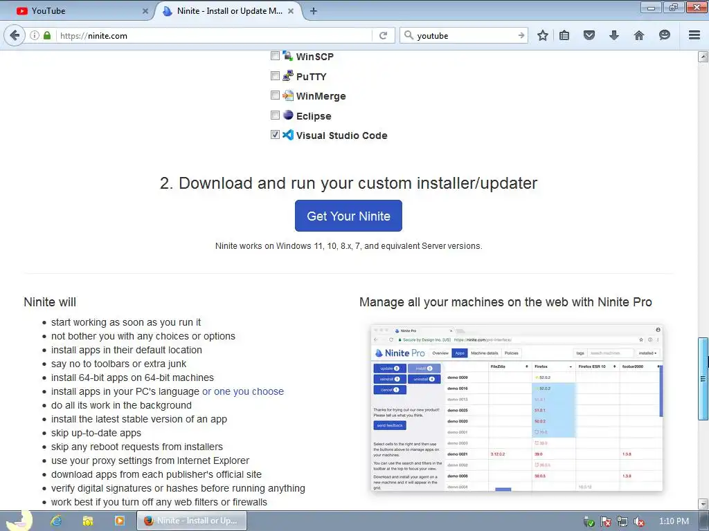This screenshot has height=531, width=709.
Task: Click the Visual Studio Code icon
Action: [288, 135]
